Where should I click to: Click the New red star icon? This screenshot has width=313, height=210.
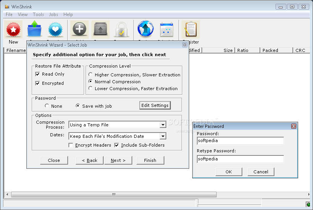point(13,29)
